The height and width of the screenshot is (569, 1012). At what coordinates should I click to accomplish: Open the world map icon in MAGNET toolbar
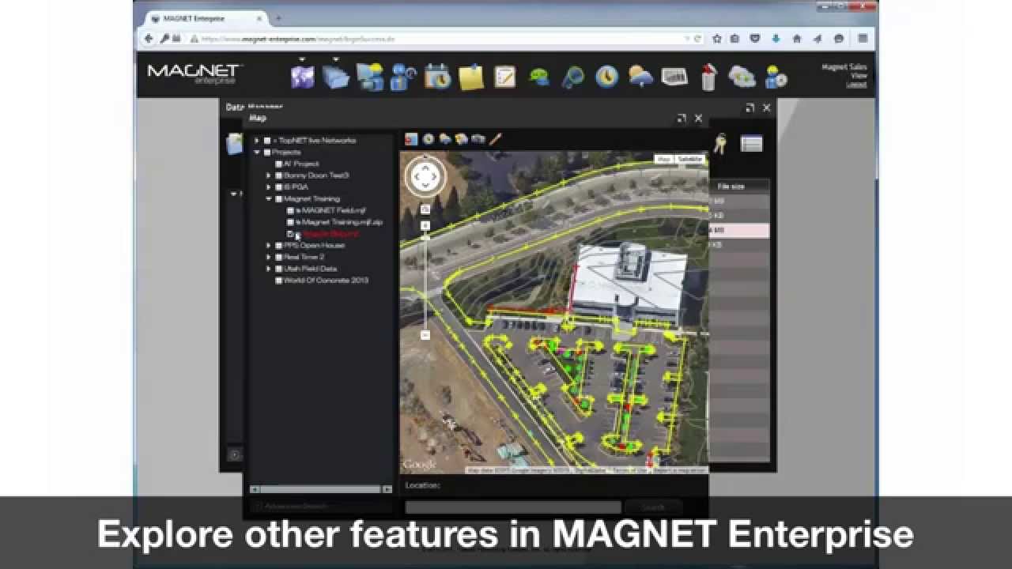(x=302, y=77)
